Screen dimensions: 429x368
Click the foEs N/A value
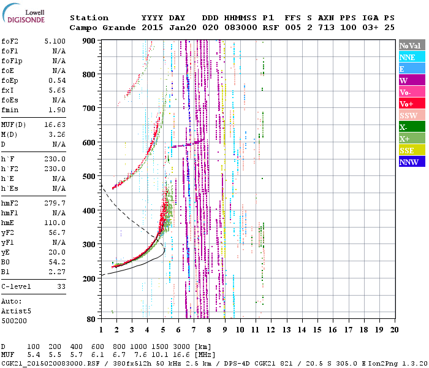click(x=59, y=100)
